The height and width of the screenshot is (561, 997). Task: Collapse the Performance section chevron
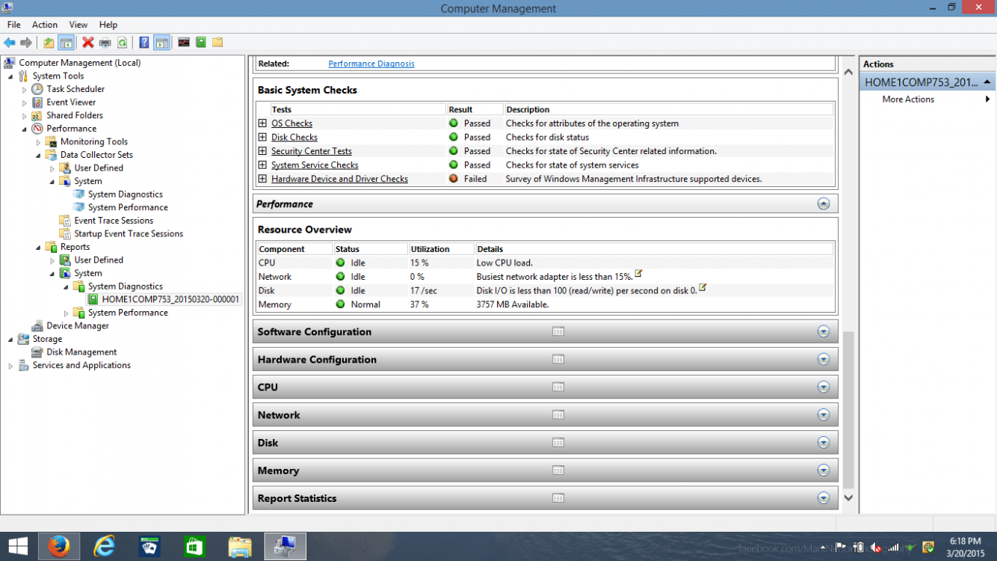pyautogui.click(x=823, y=203)
